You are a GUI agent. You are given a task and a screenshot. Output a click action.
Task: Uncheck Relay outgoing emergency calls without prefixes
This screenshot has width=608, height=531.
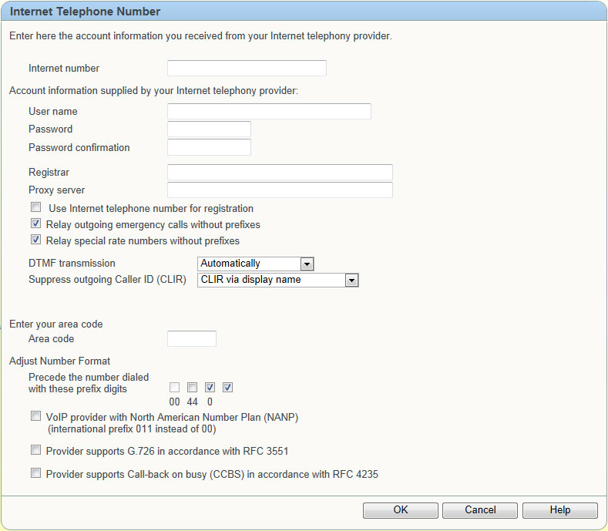point(36,223)
